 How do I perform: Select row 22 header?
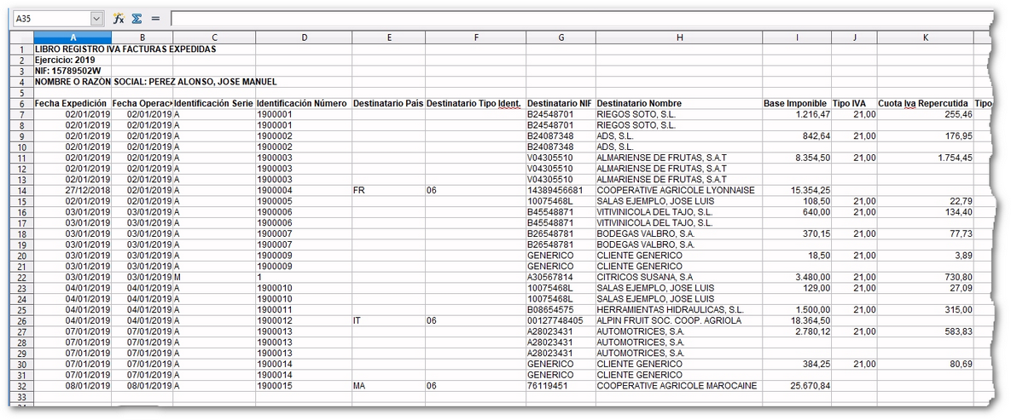click(22, 277)
